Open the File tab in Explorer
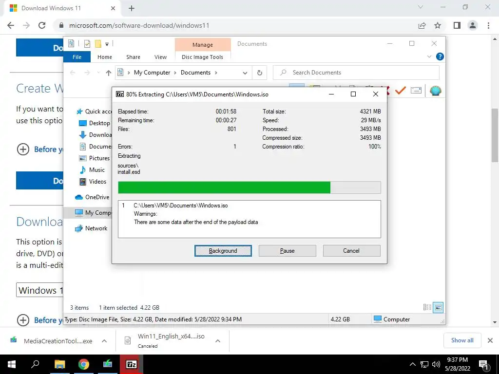The image size is (499, 374). (77, 57)
